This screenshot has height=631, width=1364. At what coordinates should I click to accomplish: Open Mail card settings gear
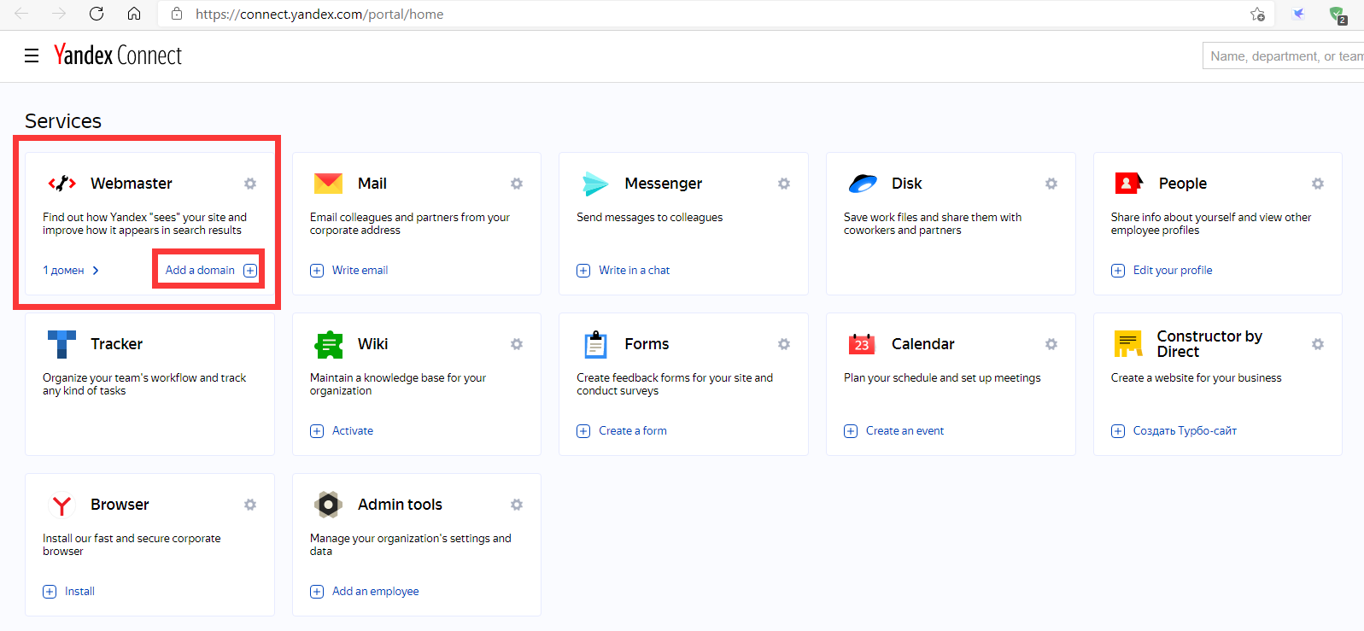pos(517,184)
